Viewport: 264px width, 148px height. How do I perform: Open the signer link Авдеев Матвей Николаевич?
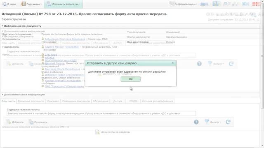click(x=62, y=47)
